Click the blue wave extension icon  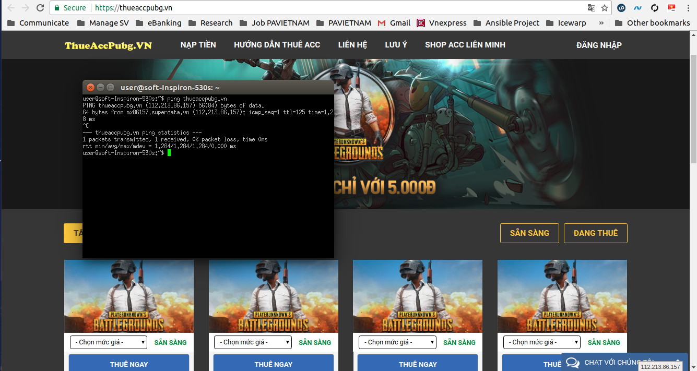tap(638, 8)
